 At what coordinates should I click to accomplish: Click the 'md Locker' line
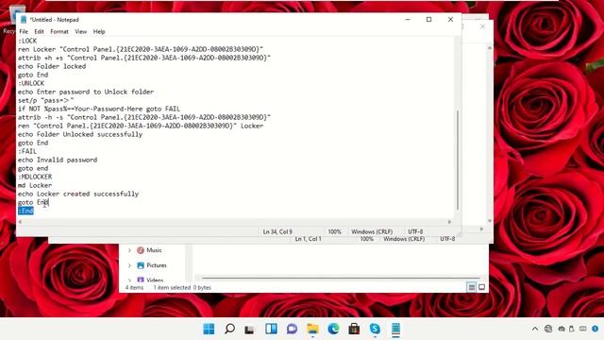tap(35, 185)
